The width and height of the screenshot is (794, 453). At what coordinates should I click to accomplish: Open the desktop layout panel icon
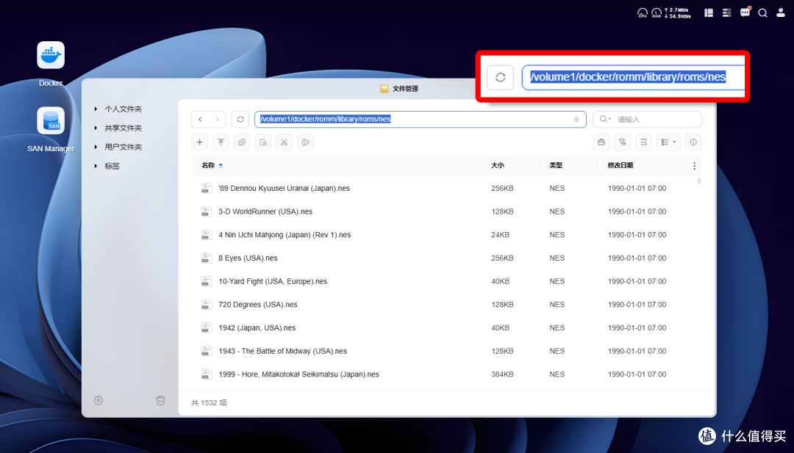[709, 13]
